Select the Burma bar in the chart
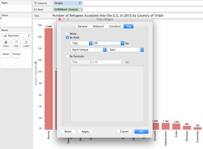 coord(49,79)
